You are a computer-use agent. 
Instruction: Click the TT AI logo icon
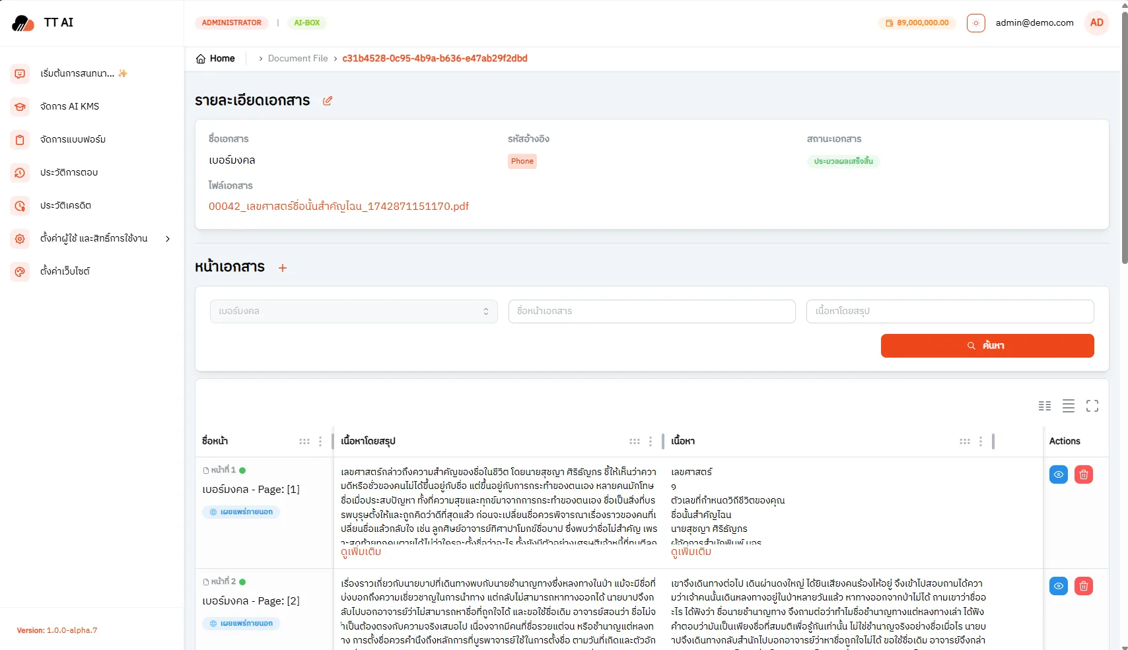[23, 24]
